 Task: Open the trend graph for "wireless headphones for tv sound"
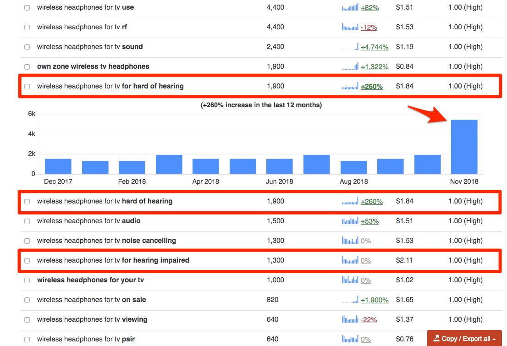point(349,47)
